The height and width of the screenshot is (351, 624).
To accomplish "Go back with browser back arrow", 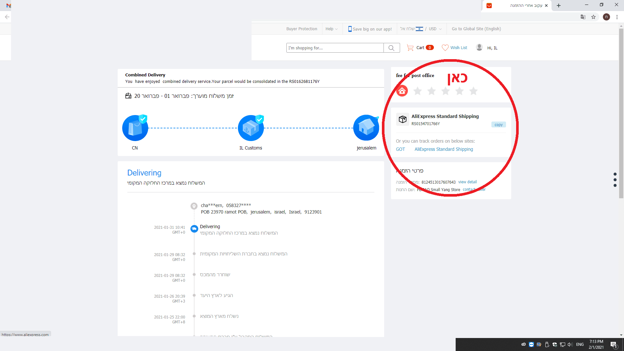I will click(7, 17).
